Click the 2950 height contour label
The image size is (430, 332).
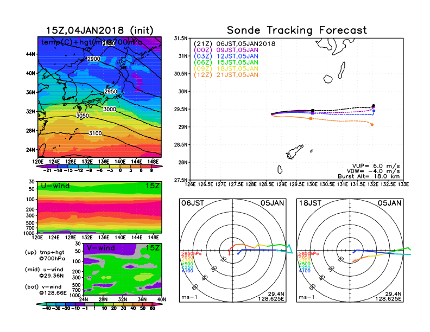[111, 92]
